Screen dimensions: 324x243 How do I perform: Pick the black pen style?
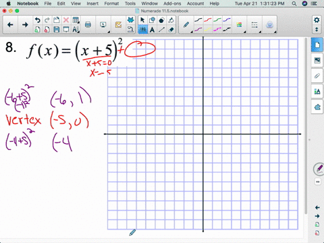click(198, 20)
